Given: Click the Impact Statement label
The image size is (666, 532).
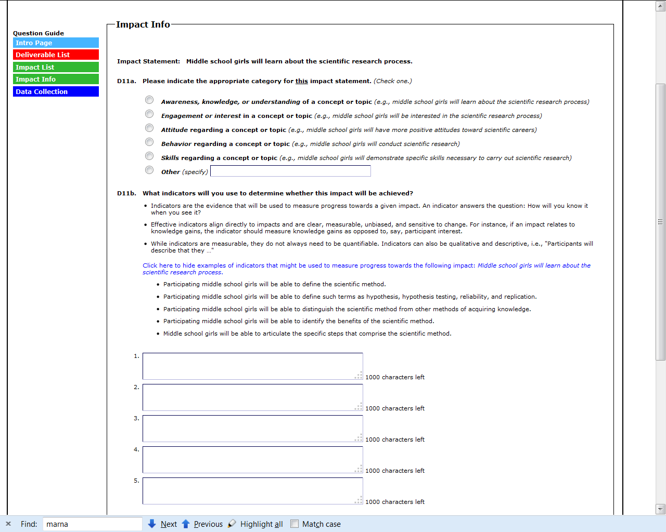Looking at the screenshot, I should [148, 61].
